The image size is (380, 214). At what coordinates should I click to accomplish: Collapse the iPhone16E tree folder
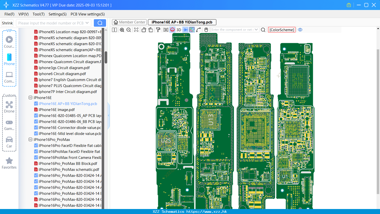pyautogui.click(x=30, y=98)
